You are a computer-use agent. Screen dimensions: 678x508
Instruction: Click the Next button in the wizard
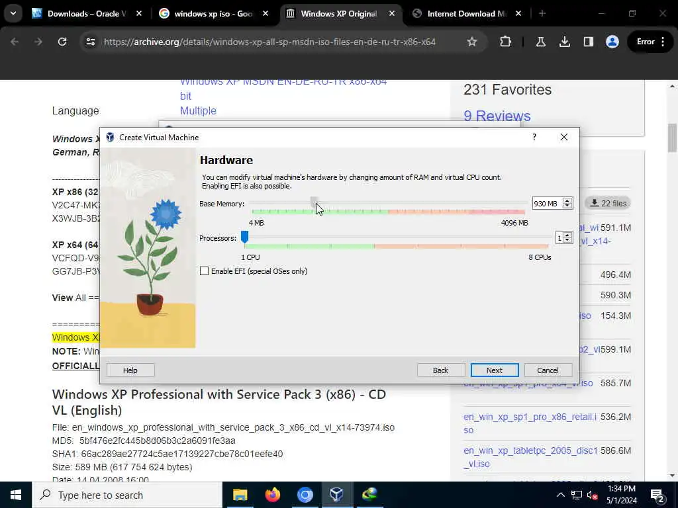[494, 370]
